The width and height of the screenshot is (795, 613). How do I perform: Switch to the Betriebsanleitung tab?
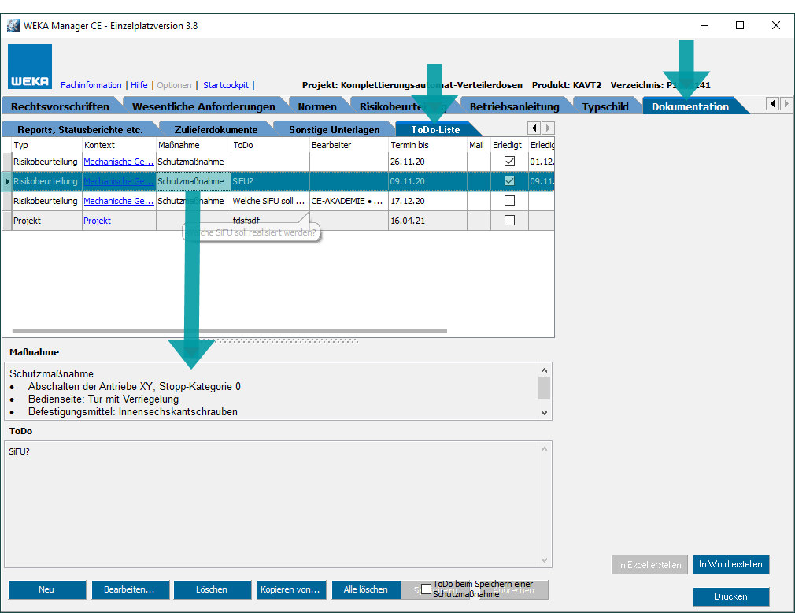click(x=514, y=106)
